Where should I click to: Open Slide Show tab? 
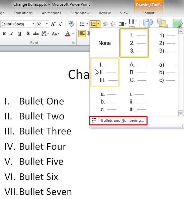tap(80, 13)
